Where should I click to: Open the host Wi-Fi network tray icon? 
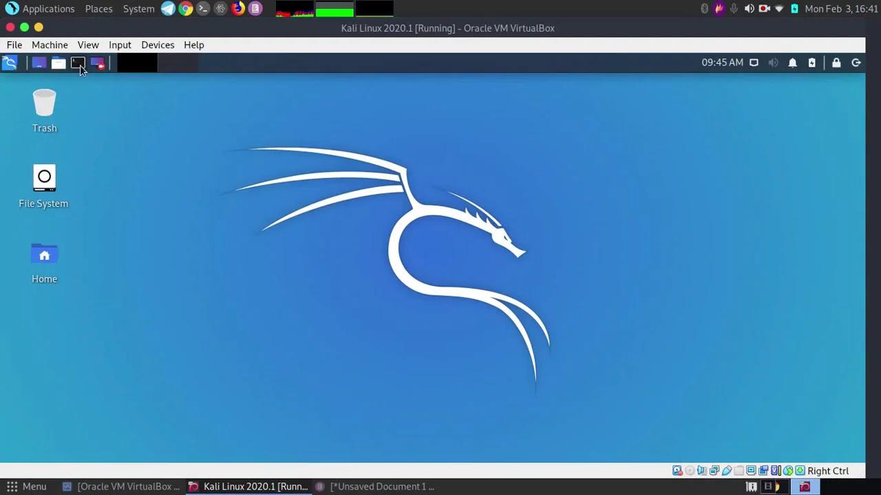tap(779, 9)
